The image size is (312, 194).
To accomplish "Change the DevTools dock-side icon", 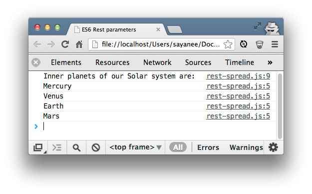I will [x=38, y=147].
